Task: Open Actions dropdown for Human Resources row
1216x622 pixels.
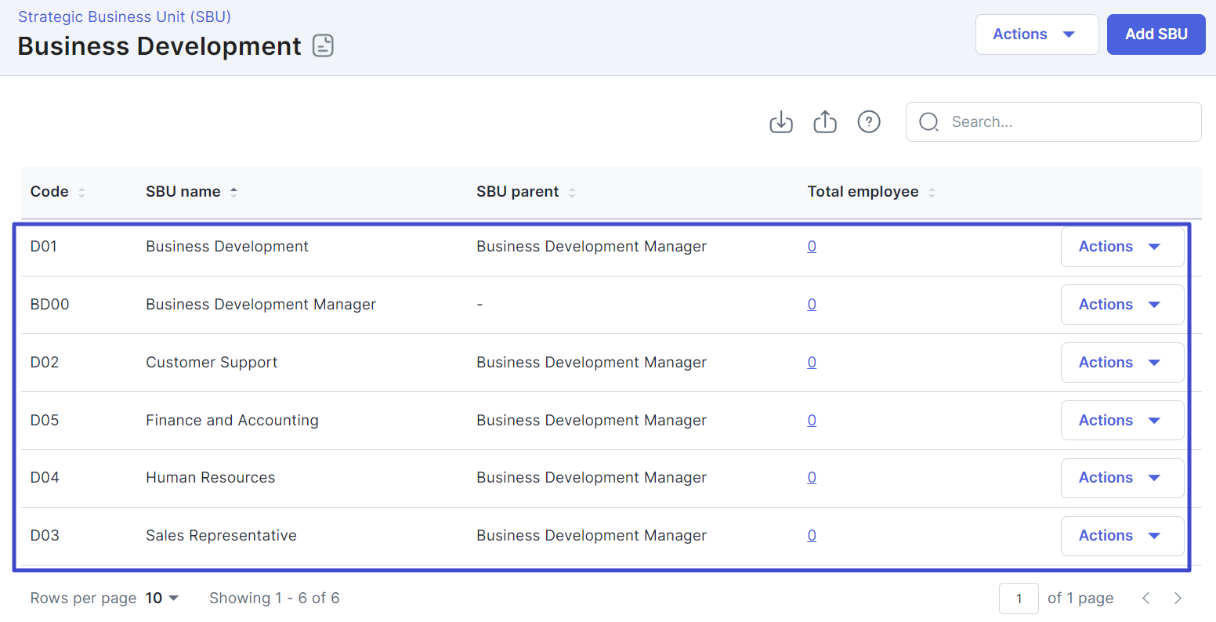Action: click(1122, 478)
